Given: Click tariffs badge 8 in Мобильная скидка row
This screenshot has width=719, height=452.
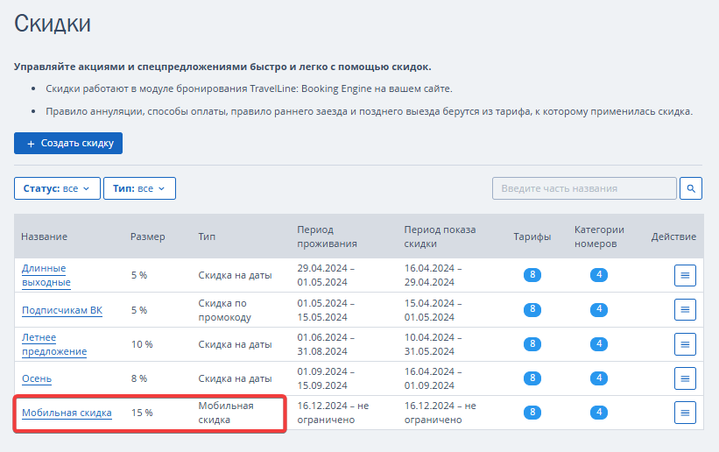Looking at the screenshot, I should pos(532,412).
